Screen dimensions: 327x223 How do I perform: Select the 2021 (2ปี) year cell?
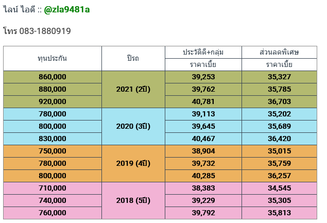[133, 89]
